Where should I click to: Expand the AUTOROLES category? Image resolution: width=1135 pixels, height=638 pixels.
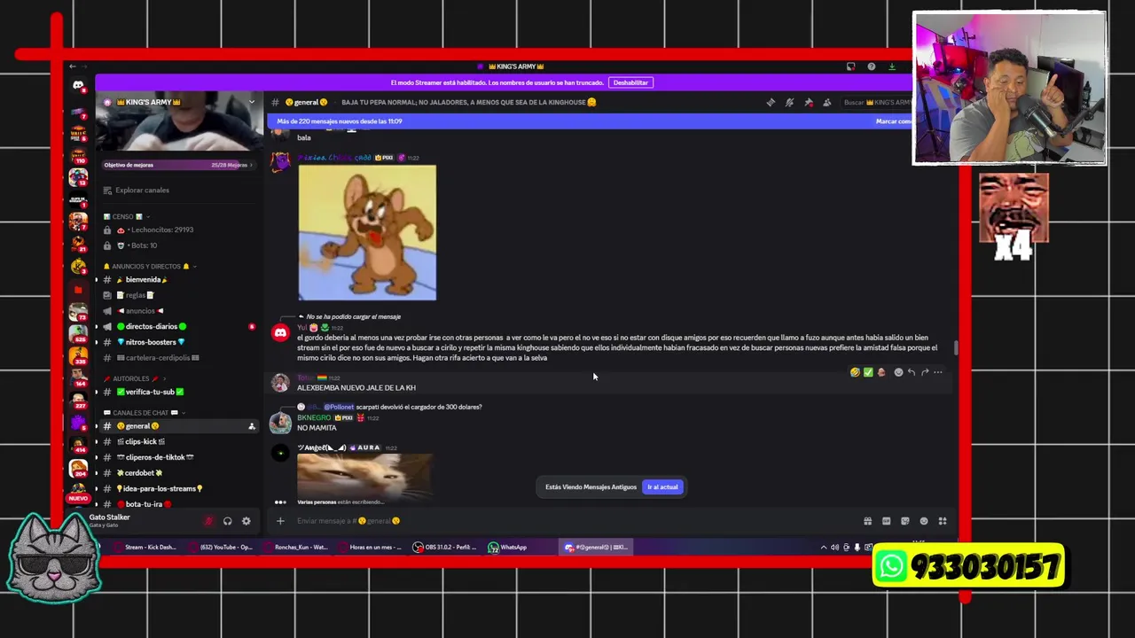click(135, 378)
